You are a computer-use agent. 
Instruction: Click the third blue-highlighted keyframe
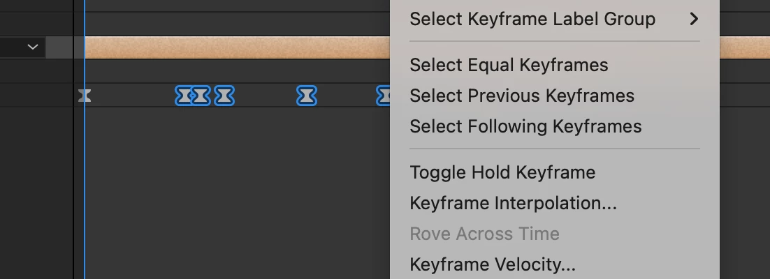(x=224, y=96)
